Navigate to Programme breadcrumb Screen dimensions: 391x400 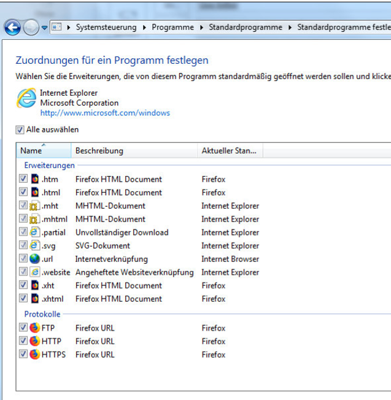pos(172,27)
